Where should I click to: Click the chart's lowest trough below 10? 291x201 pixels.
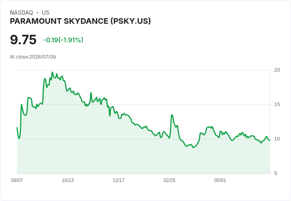pos(193,147)
